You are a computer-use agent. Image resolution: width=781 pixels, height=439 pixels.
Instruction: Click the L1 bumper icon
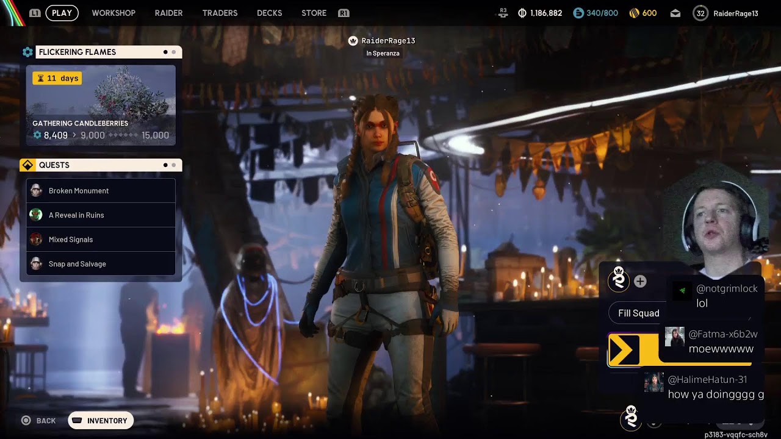[35, 13]
